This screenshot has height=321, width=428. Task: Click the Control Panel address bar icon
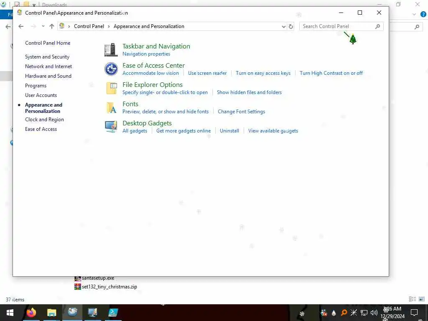[x=62, y=26]
